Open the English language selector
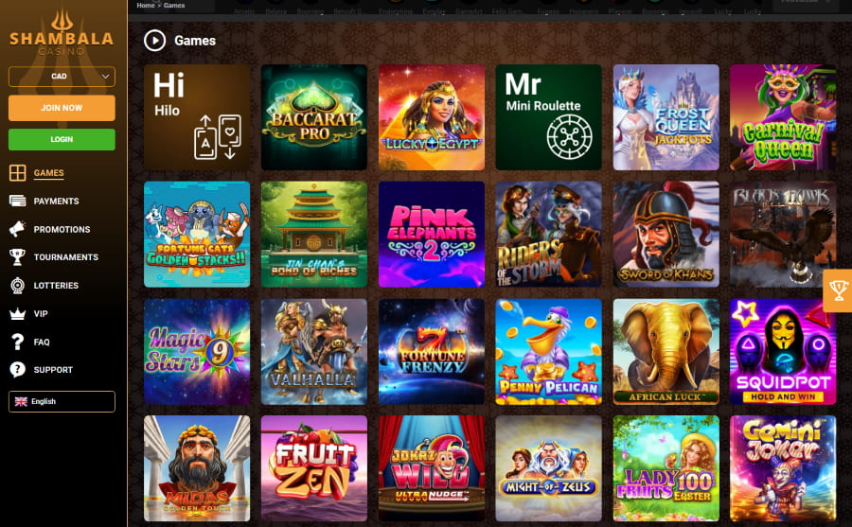Screen dimensions: 852x527 tap(62, 401)
